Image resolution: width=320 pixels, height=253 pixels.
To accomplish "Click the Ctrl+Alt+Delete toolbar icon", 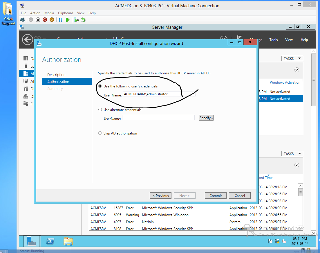I will (x=22, y=20).
